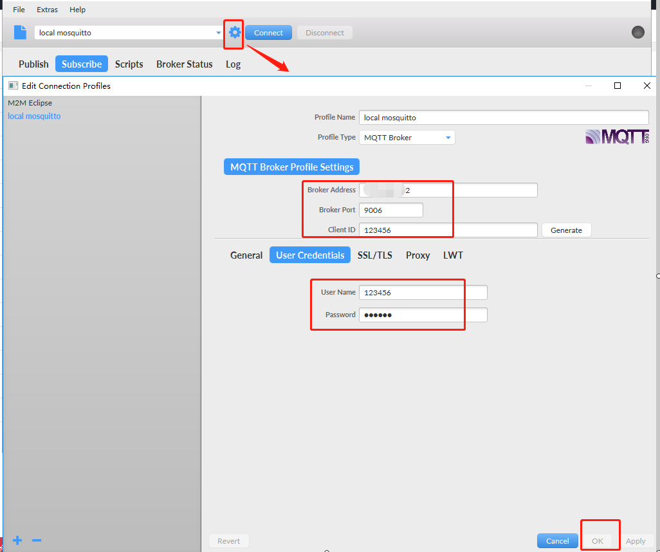
Task: Click the MQTT logo image
Action: point(617,136)
